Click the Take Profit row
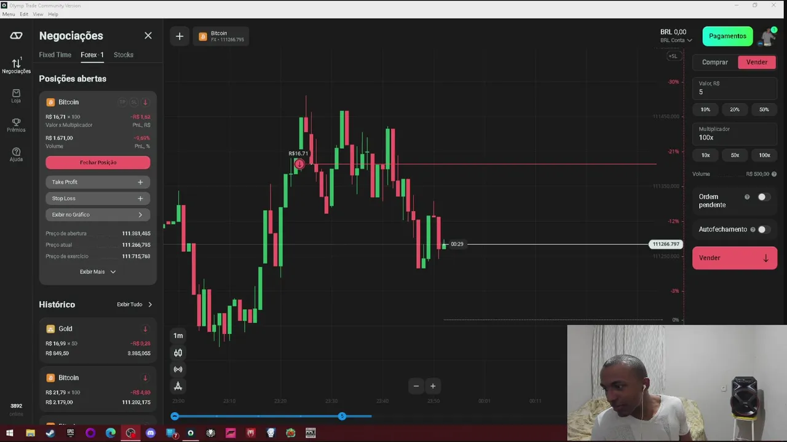 coord(98,182)
